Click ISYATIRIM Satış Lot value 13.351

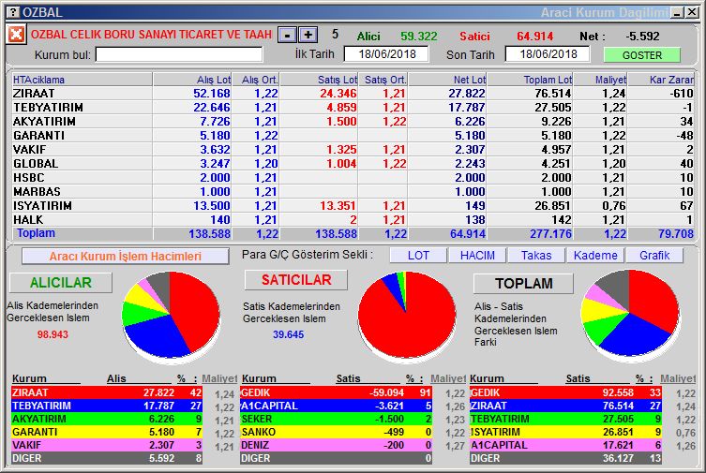pyautogui.click(x=338, y=205)
